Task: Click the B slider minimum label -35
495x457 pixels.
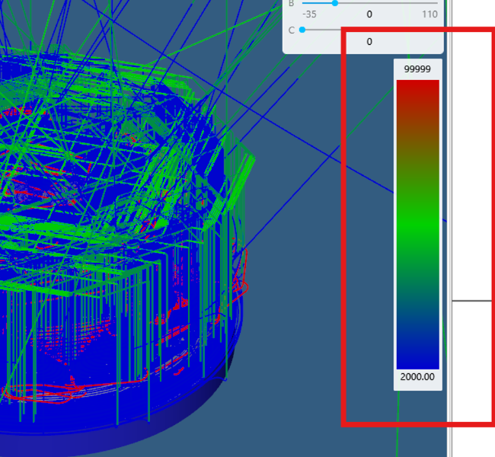Action: click(x=309, y=14)
